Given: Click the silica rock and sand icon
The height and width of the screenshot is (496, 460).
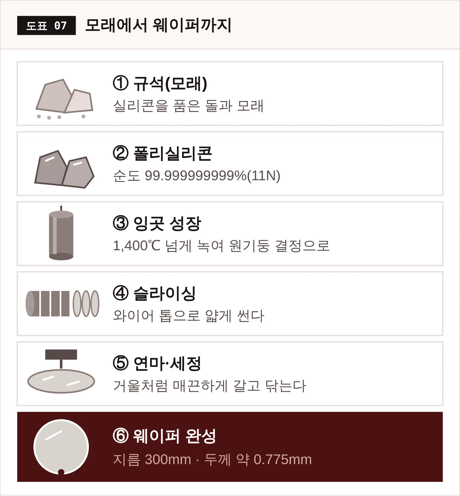Looking at the screenshot, I should [x=64, y=99].
